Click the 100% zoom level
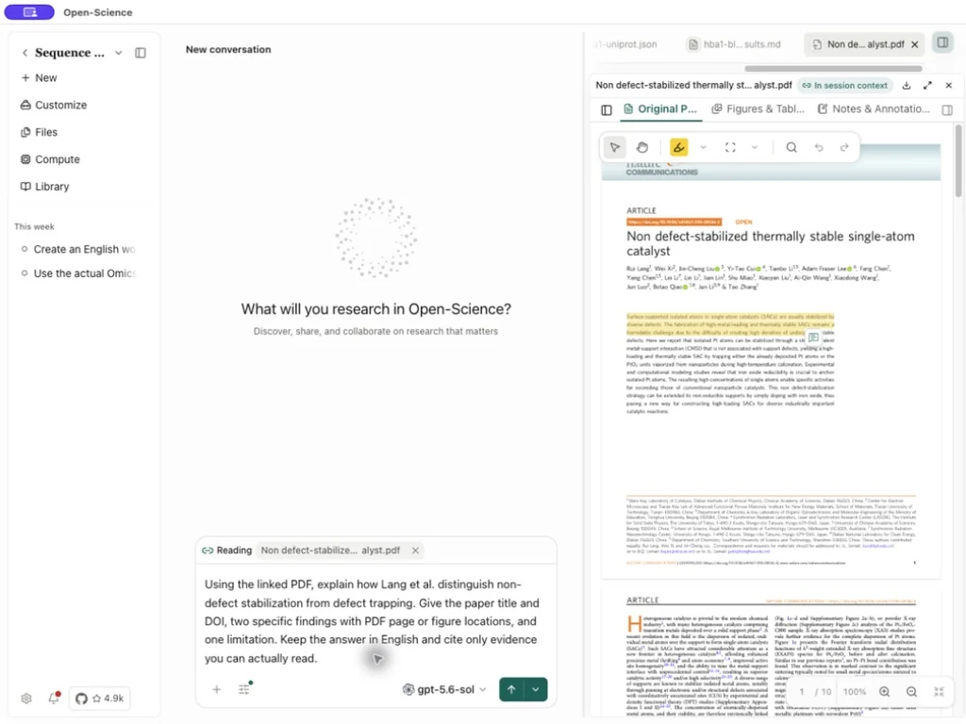The width and height of the screenshot is (966, 724). [x=855, y=692]
